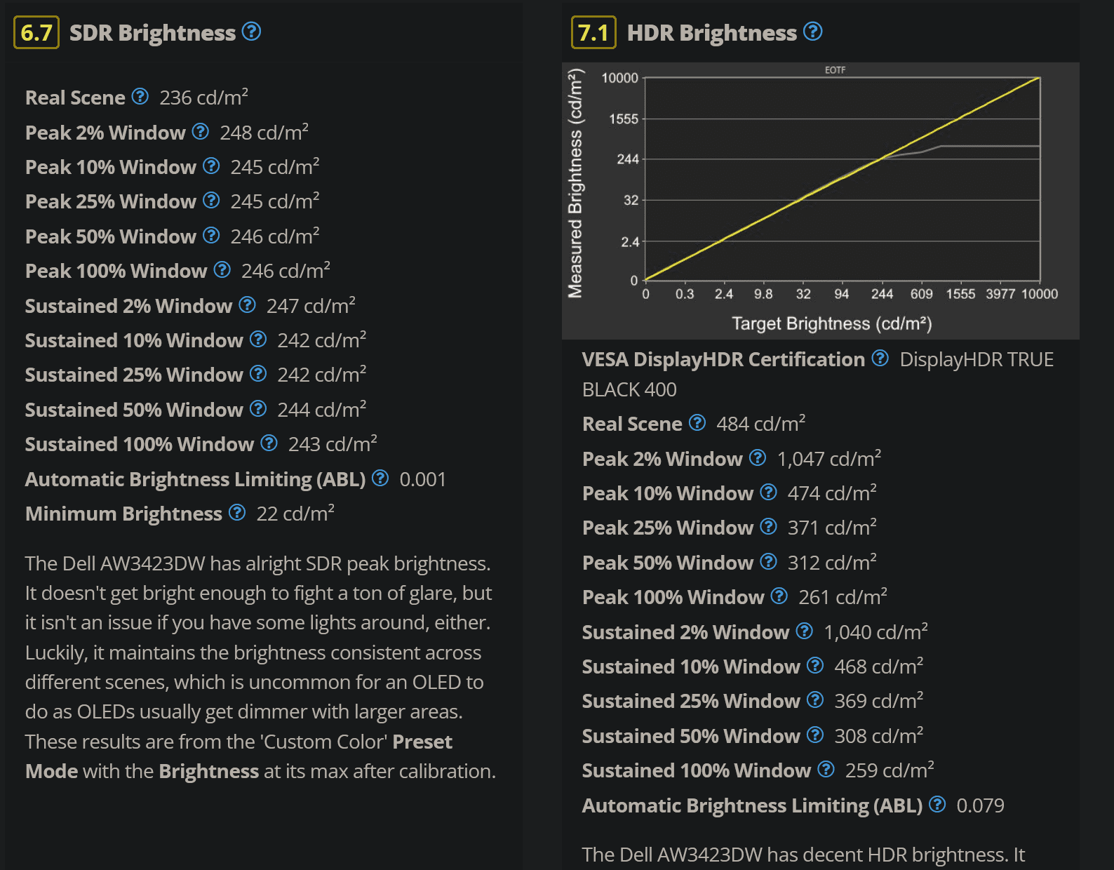Click help icon for SDR Peak 100% Window
The width and height of the screenshot is (1114, 870).
tap(222, 269)
